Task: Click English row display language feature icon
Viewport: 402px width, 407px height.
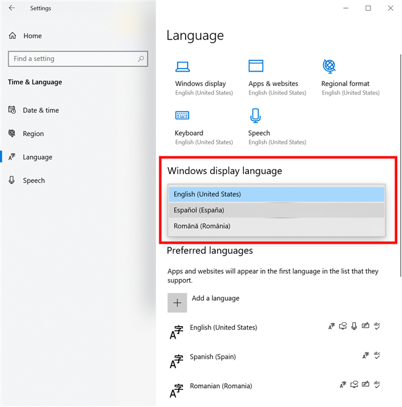Action: pyautogui.click(x=332, y=326)
